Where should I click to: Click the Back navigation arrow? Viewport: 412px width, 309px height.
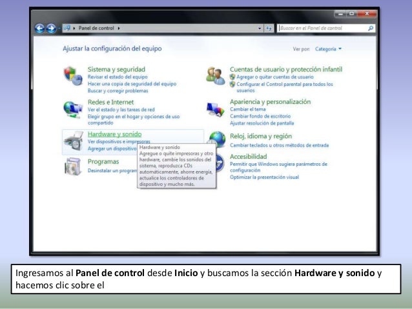39,28
